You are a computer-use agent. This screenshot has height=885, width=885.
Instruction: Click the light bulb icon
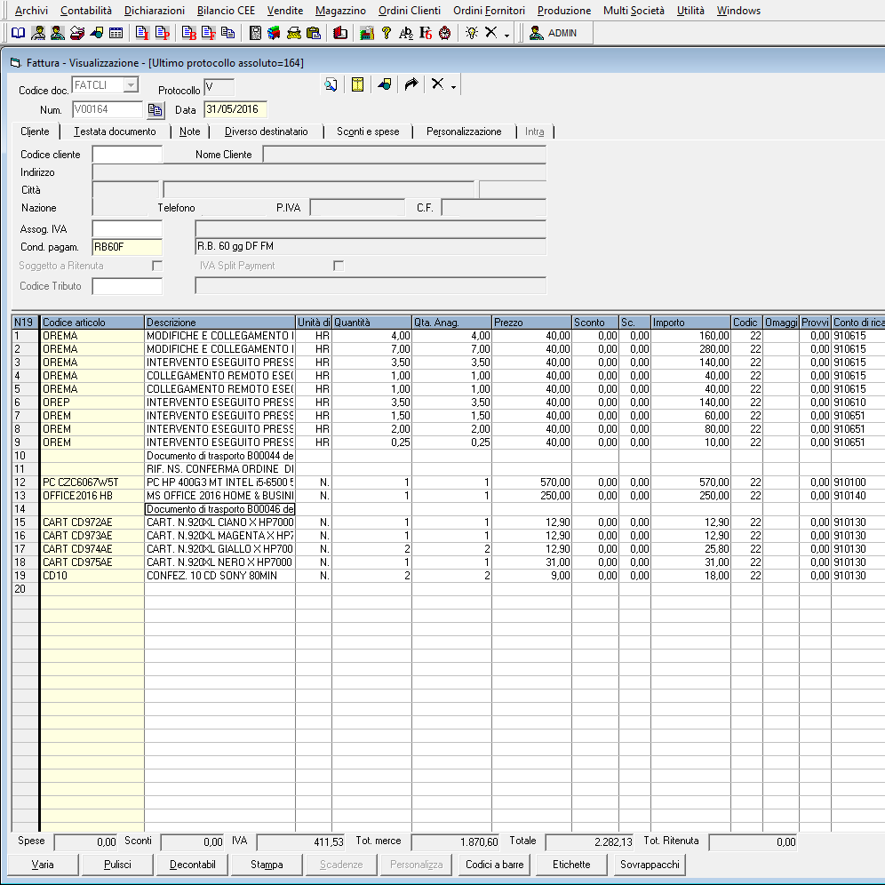click(x=472, y=33)
